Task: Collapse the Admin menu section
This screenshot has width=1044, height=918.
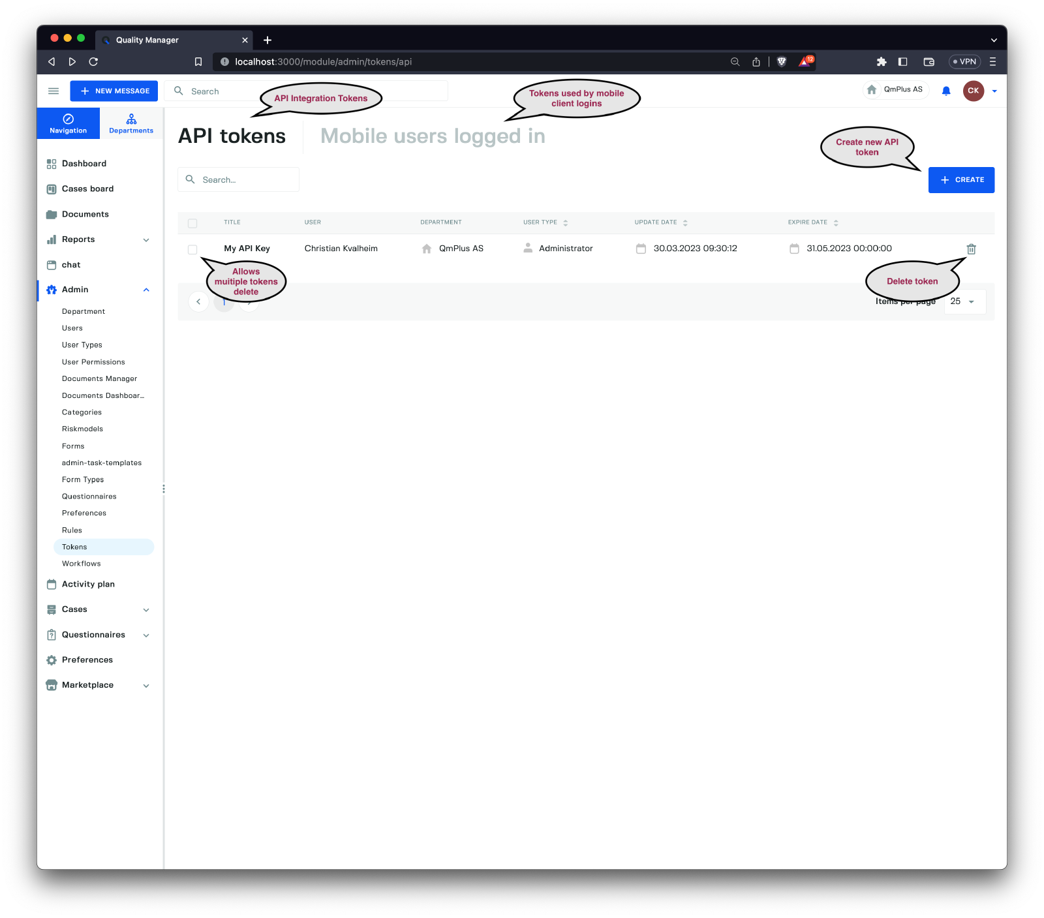Action: pyautogui.click(x=146, y=290)
